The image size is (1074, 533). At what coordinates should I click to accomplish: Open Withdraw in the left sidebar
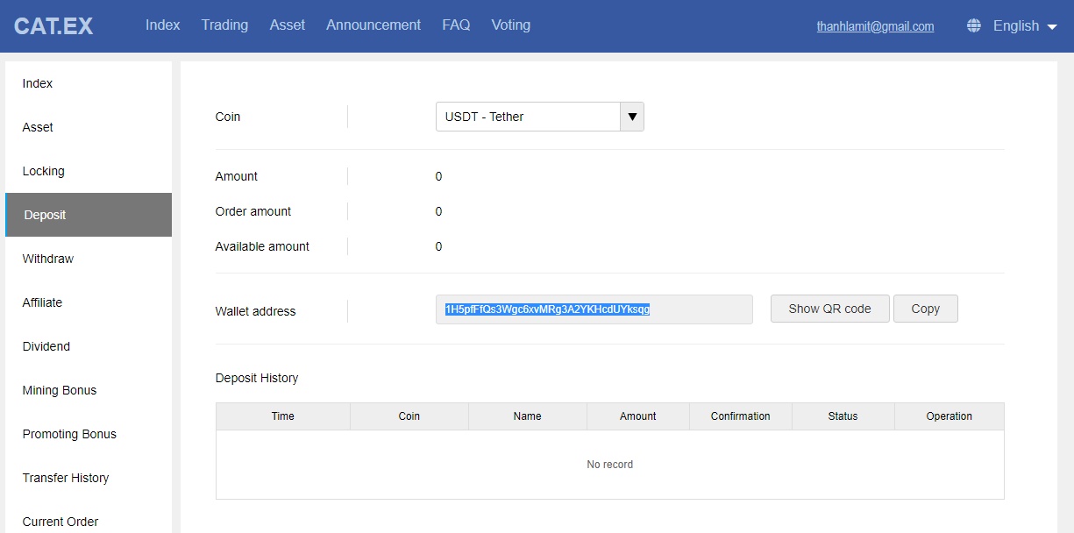coord(48,259)
